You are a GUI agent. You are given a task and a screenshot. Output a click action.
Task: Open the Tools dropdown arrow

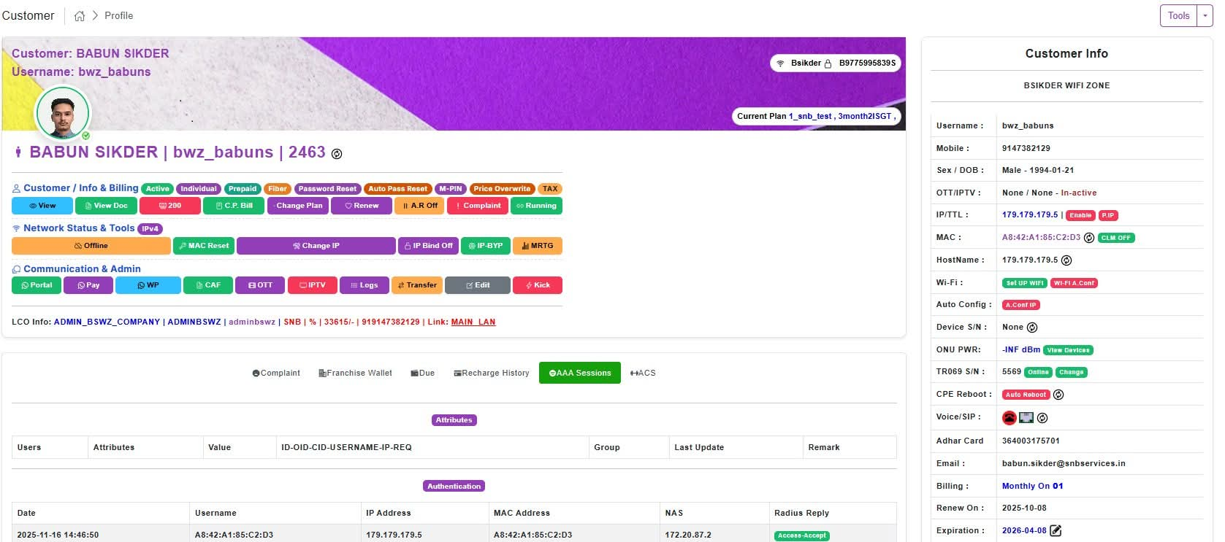pos(1205,15)
